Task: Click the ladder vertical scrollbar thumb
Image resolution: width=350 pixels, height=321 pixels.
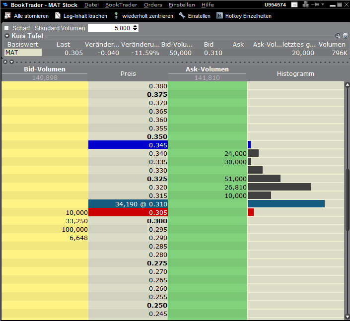Action: pos(347,199)
